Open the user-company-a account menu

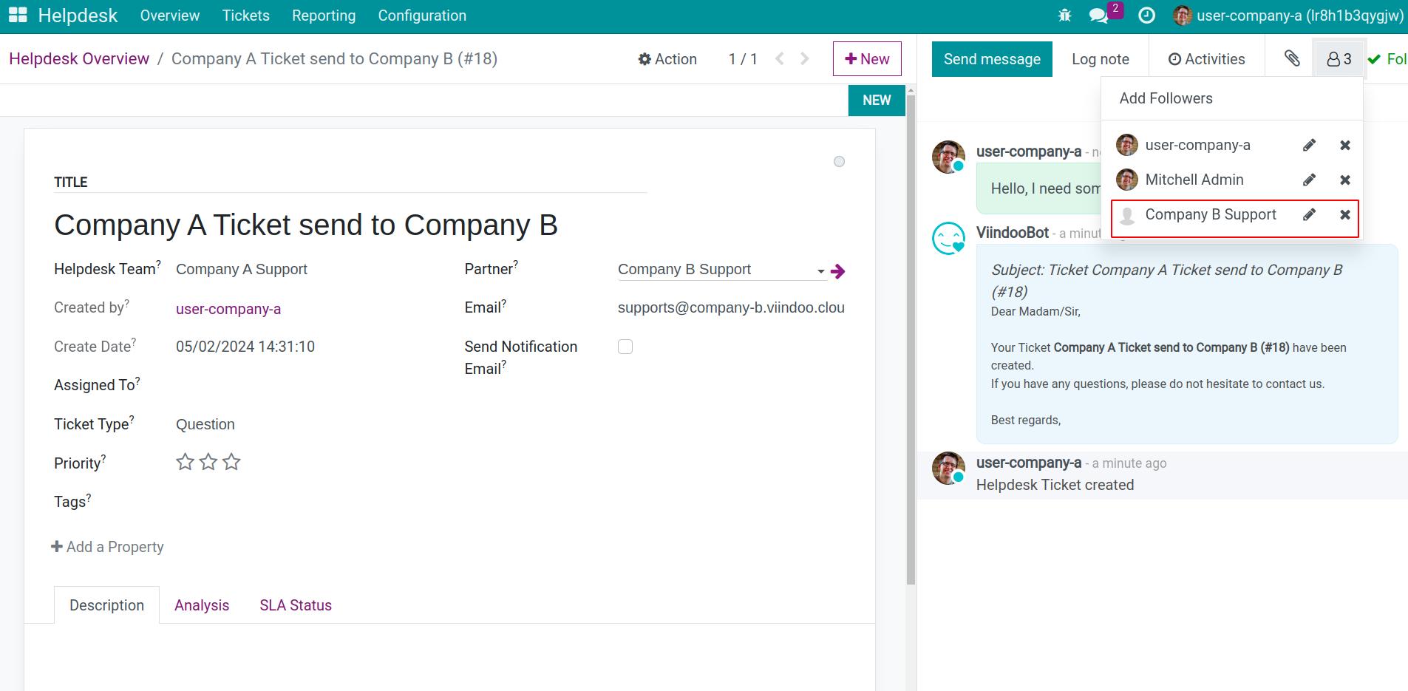click(1288, 16)
